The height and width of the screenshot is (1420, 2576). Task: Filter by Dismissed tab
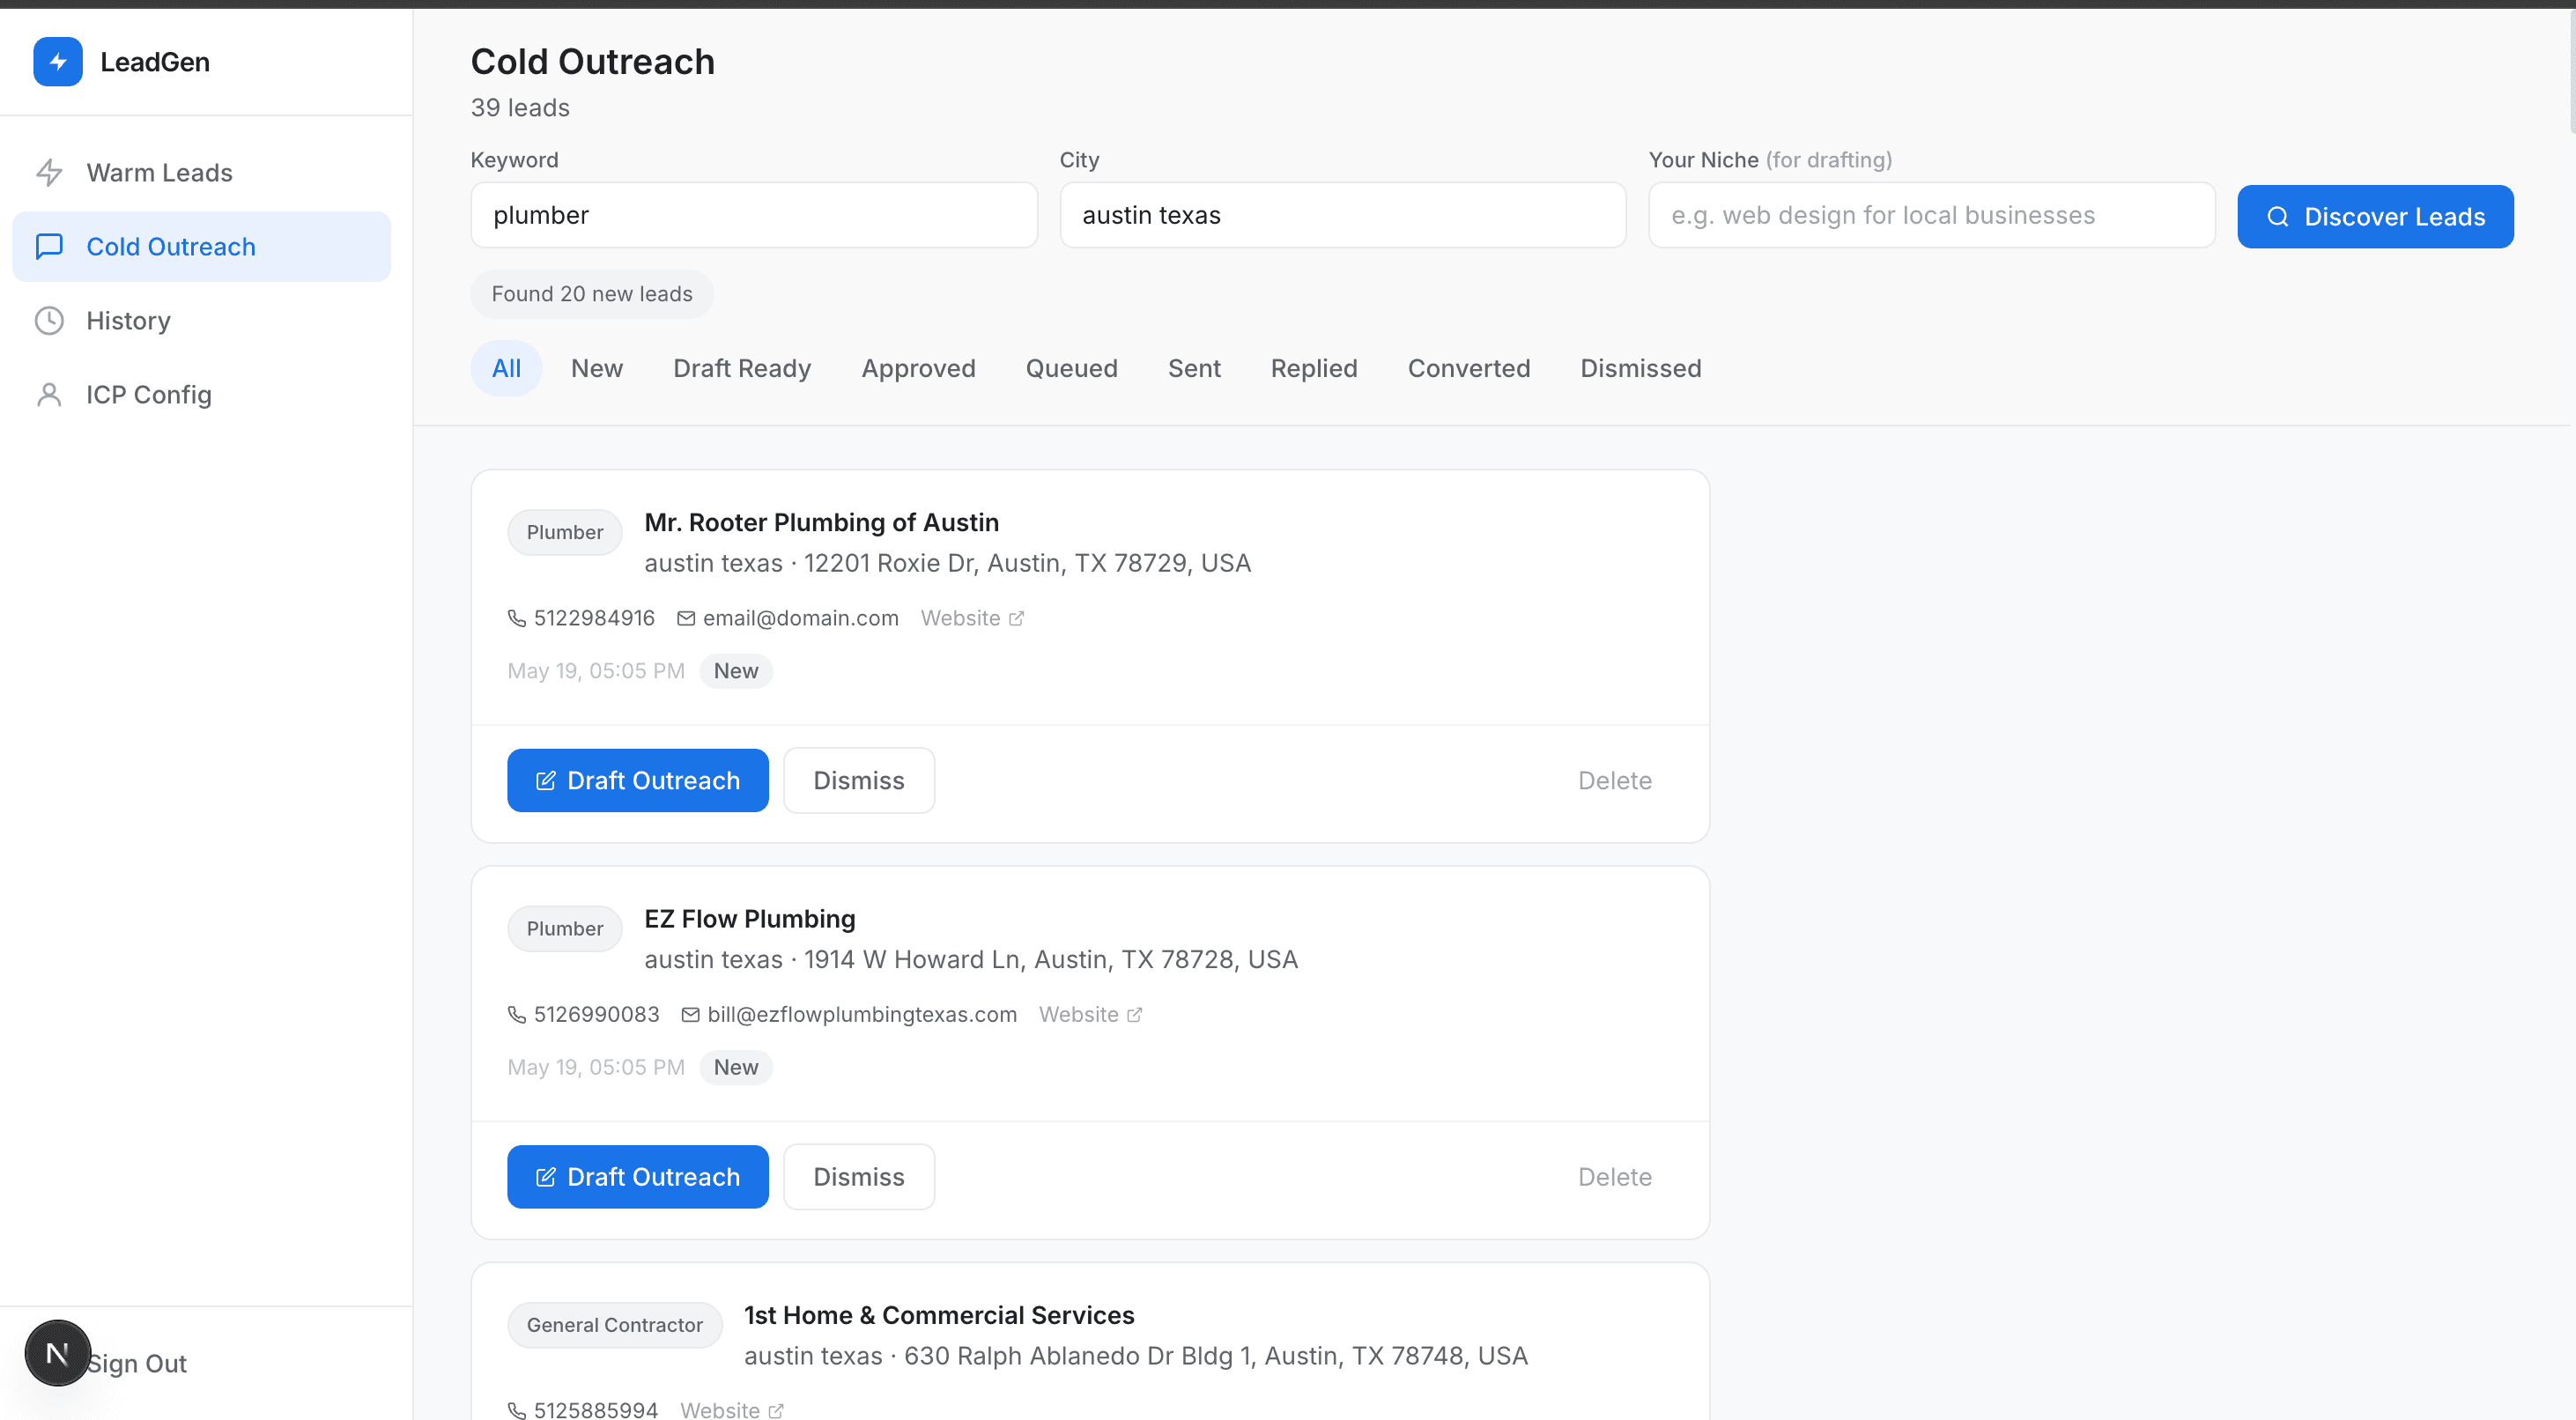coord(1640,368)
